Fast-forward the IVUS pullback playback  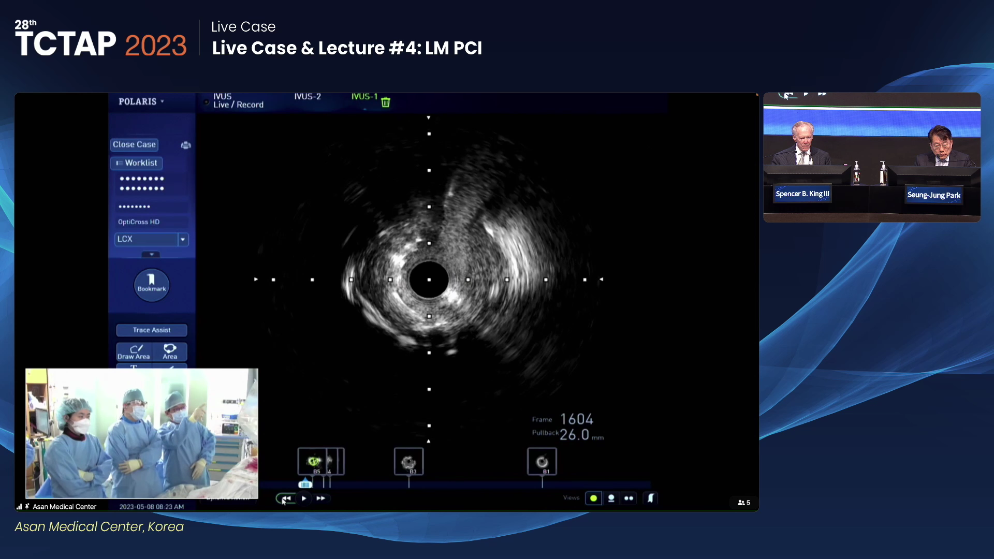pyautogui.click(x=321, y=498)
